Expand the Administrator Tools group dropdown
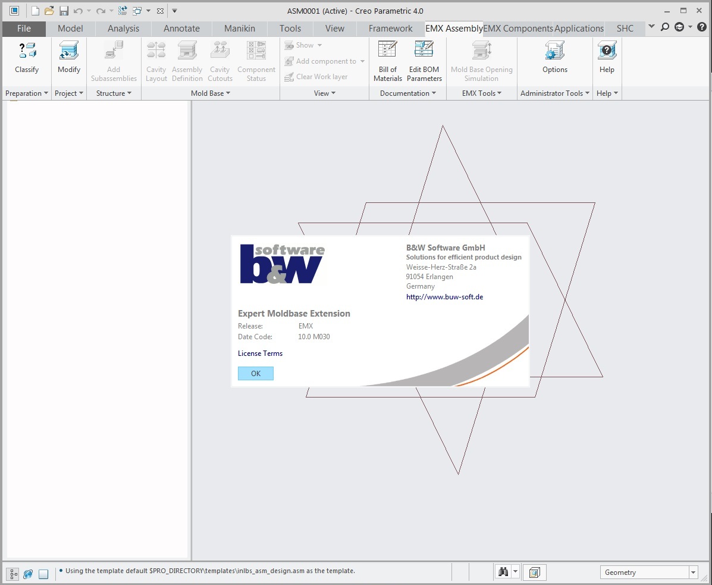The image size is (712, 585). pos(555,93)
